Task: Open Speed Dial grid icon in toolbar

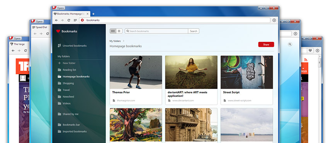Action: [75, 20]
